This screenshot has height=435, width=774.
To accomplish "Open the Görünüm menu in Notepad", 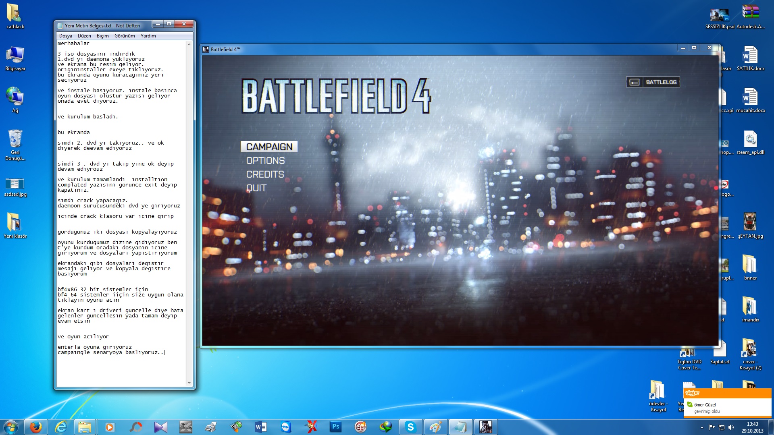I will coord(125,36).
